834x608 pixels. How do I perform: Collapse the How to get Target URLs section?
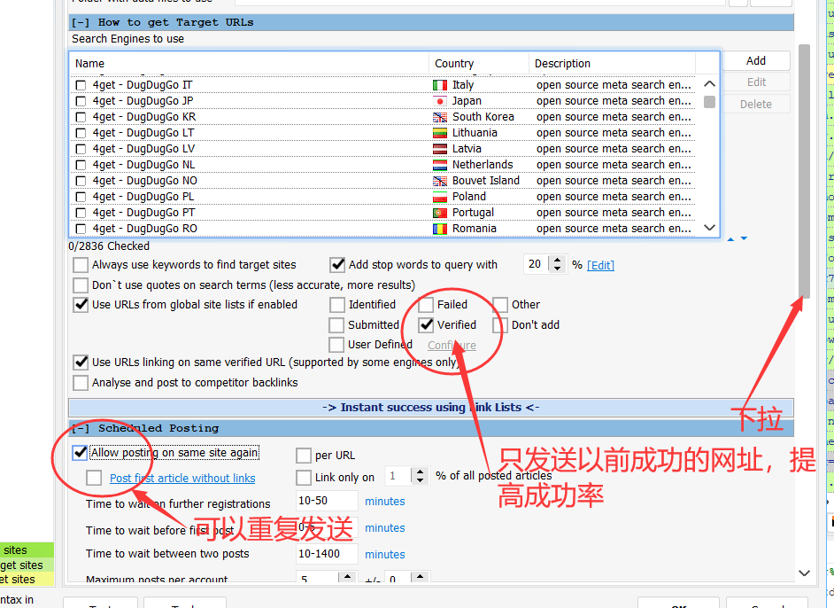[x=78, y=21]
